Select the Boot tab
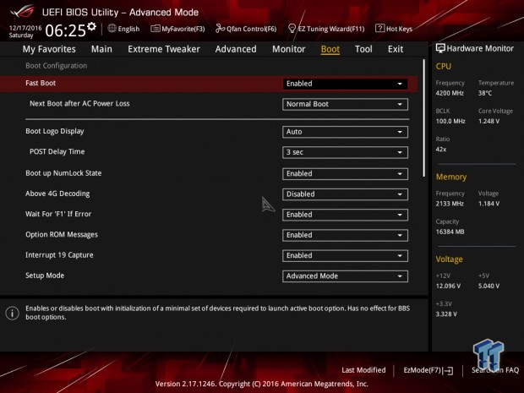This screenshot has width=524, height=393. 330,49
